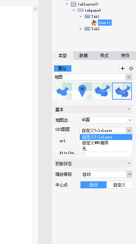This screenshot has height=244, width=136.
Task: Select the flow map type icon
Action: point(102,91)
